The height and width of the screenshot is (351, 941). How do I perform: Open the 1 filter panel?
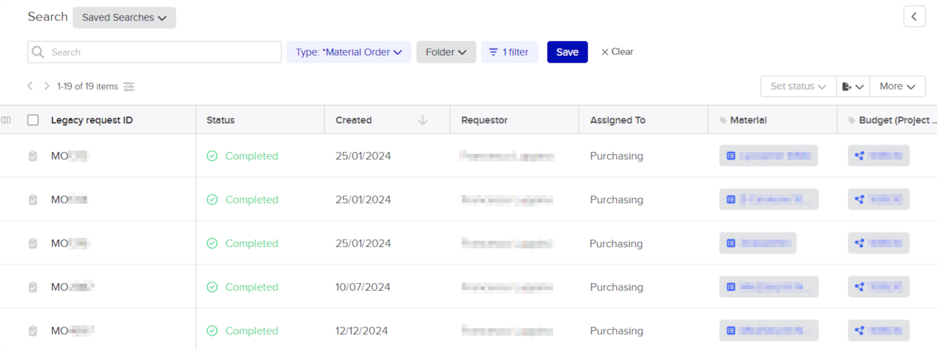[509, 52]
